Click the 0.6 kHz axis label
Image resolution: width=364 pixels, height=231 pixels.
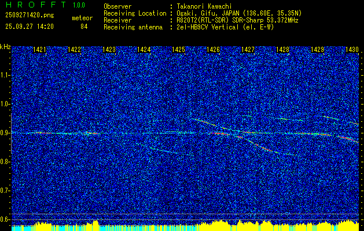pyautogui.click(x=5, y=219)
